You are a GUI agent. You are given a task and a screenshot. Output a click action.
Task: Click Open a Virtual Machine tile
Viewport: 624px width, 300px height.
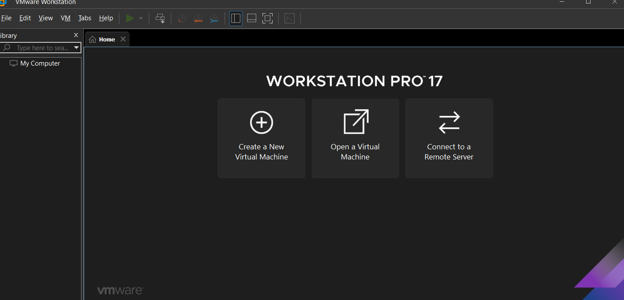pyautogui.click(x=355, y=138)
